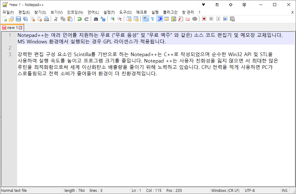
Task: Toggle synchronize horizontal scrolling icon
Action: (136, 19)
